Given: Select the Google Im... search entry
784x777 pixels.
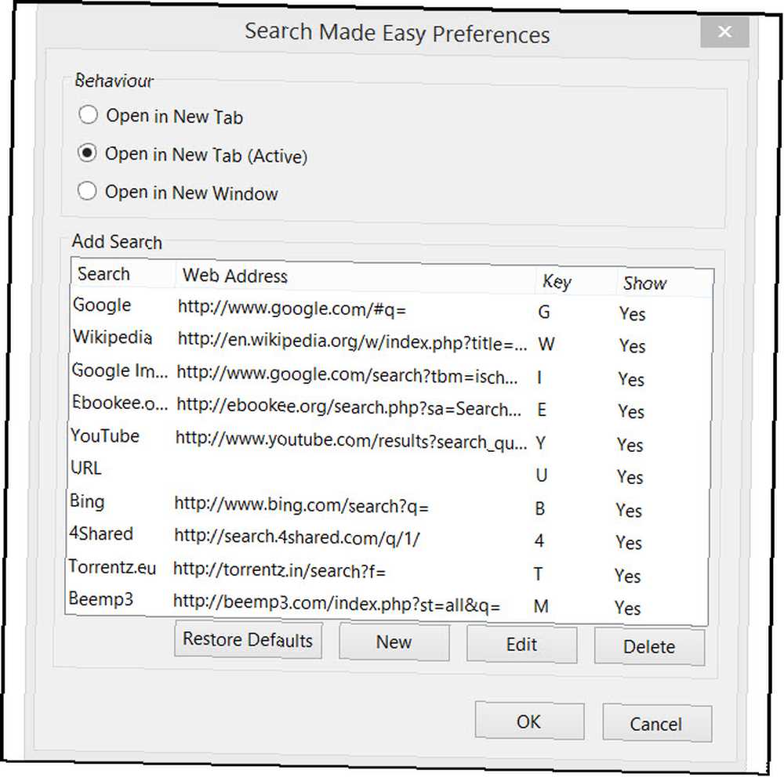Looking at the screenshot, I should [119, 370].
